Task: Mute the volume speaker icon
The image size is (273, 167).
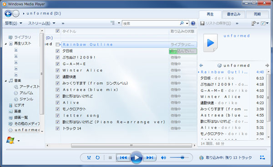Action: [163, 157]
